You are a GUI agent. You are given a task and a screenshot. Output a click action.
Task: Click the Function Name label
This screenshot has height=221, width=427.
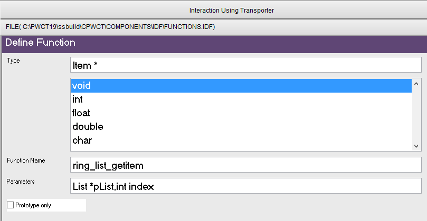point(26,160)
